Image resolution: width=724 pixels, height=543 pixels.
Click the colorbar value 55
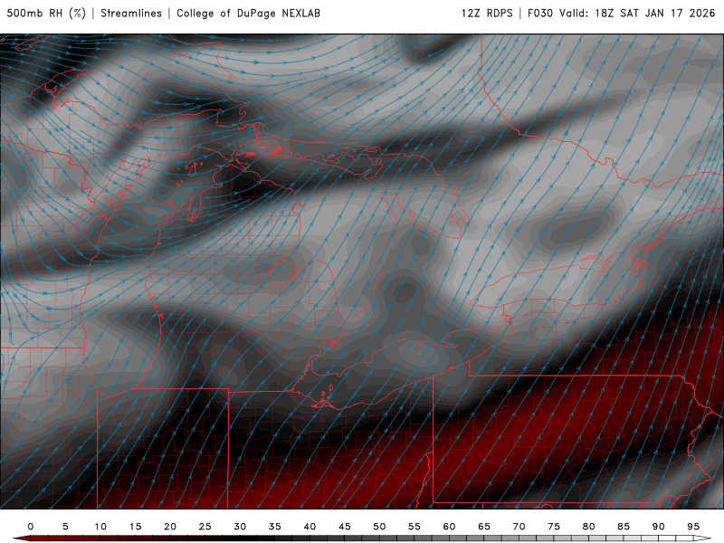point(414,527)
